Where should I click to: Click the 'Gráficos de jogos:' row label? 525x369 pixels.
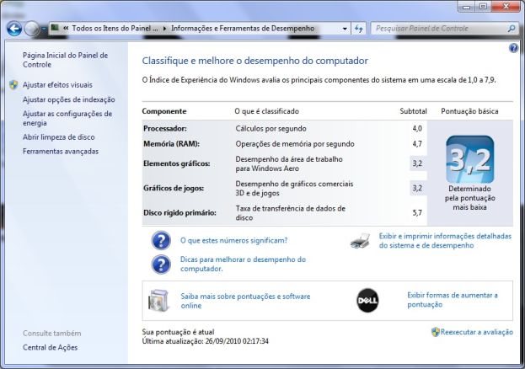pos(174,188)
